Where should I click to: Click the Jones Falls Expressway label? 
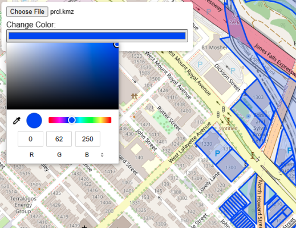275,60
